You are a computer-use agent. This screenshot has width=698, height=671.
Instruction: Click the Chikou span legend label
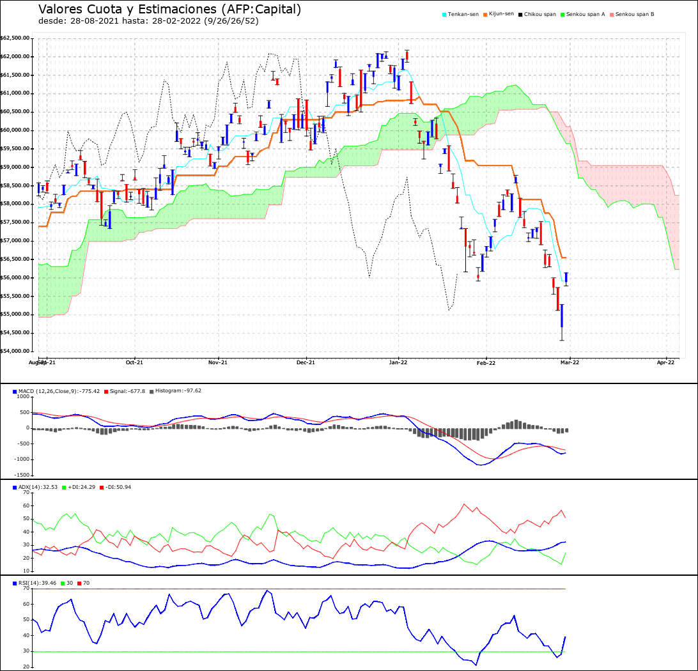[x=540, y=14]
